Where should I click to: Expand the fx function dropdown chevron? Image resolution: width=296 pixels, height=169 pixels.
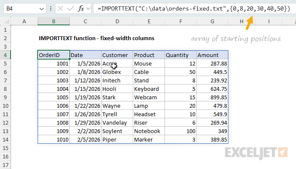point(88,9)
